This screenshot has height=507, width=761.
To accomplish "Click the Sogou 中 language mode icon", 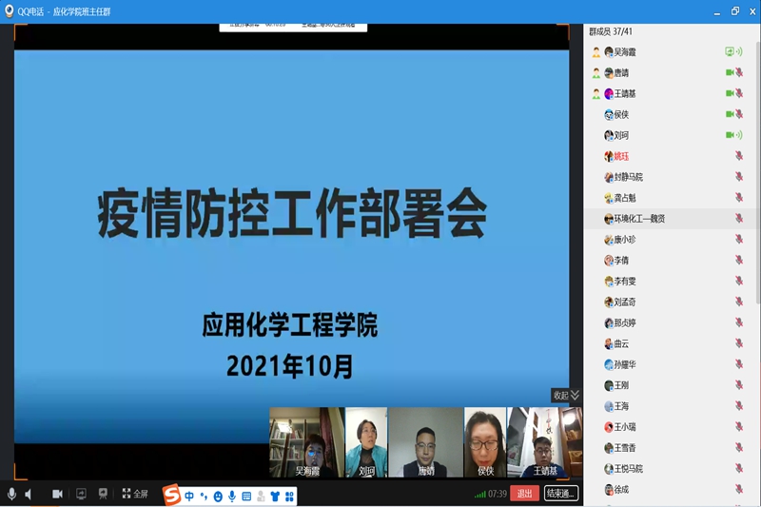I will (x=190, y=496).
